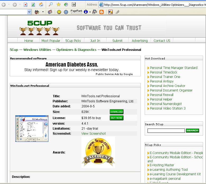Click the Refresh page icon
Screen dimensions: 206x184
pos(33,5)
